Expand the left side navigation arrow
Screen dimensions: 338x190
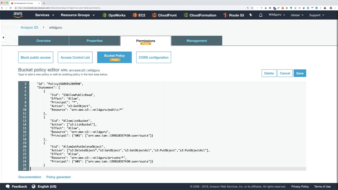tap(3, 37)
